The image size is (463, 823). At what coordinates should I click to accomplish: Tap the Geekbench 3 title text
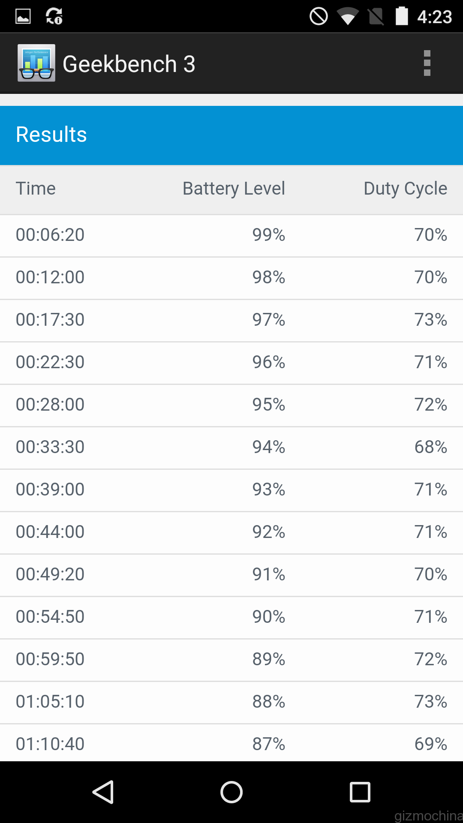129,64
